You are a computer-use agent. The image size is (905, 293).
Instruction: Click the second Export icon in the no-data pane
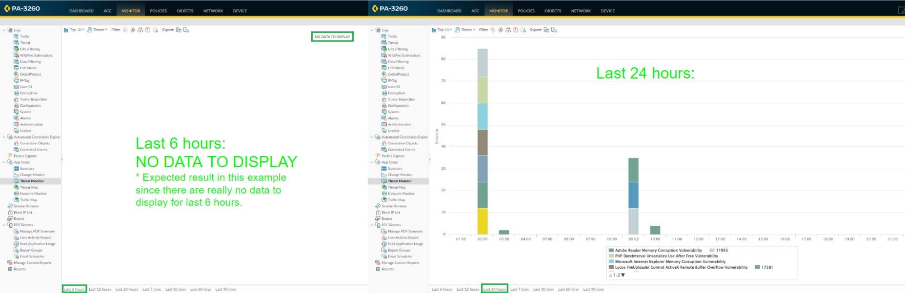[x=186, y=30]
